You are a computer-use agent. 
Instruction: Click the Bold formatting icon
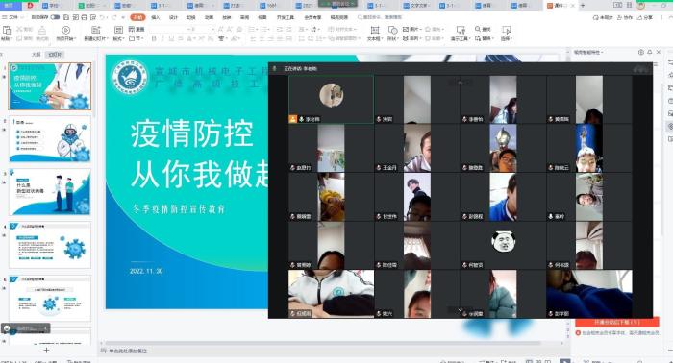(x=154, y=38)
